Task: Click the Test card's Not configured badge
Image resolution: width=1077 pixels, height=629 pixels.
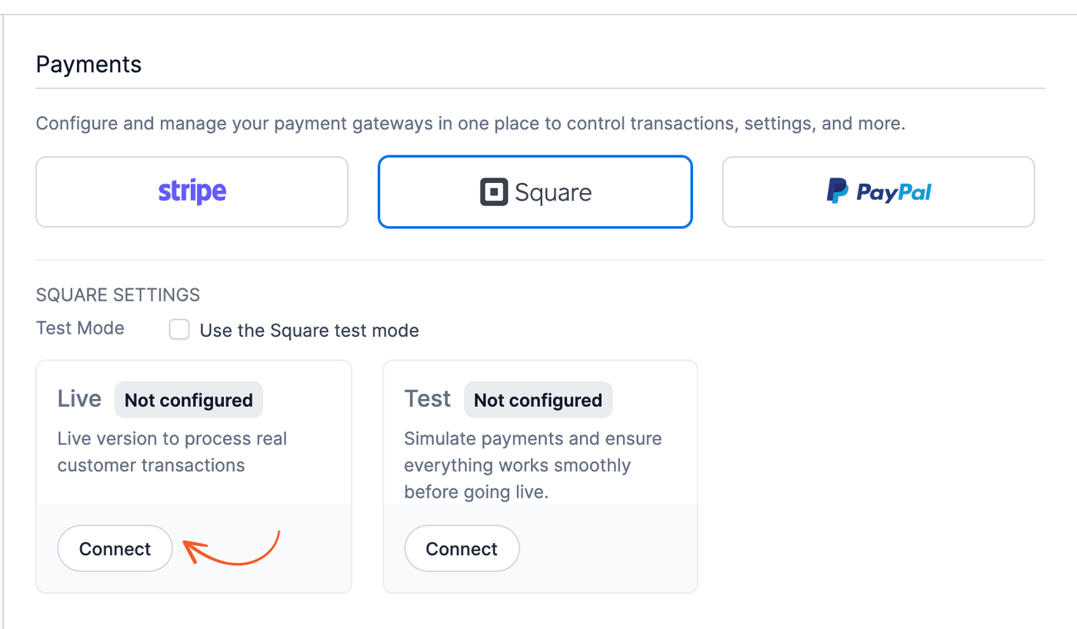Action: 538,400
